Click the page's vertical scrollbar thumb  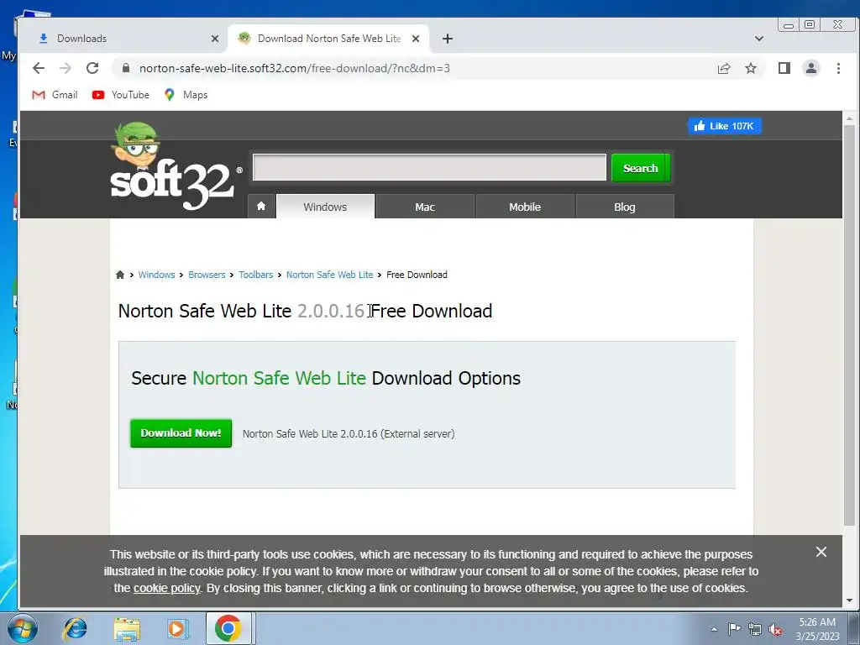(849, 325)
